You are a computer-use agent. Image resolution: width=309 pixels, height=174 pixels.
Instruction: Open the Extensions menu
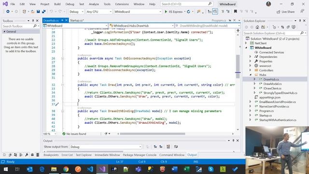point(122,4)
